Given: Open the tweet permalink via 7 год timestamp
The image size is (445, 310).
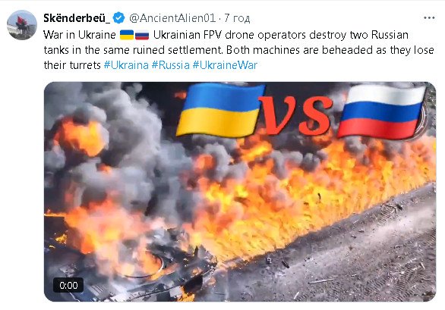Looking at the screenshot, I should (237, 18).
